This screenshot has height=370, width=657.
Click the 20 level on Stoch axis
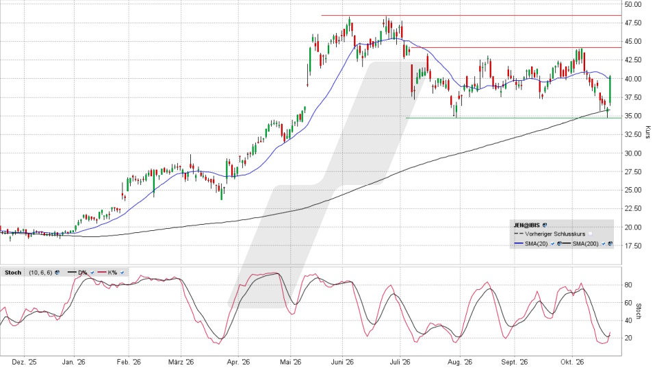tap(628, 338)
